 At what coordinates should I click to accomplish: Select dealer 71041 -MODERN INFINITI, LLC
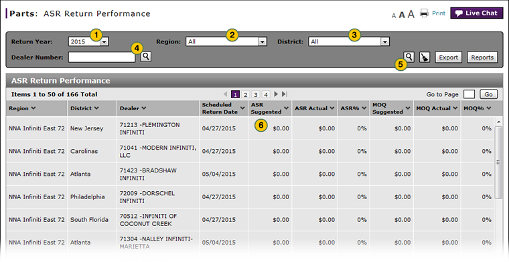pyautogui.click(x=158, y=151)
